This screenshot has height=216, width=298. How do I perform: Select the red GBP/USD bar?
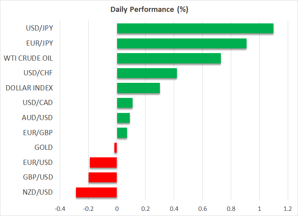[102, 177]
